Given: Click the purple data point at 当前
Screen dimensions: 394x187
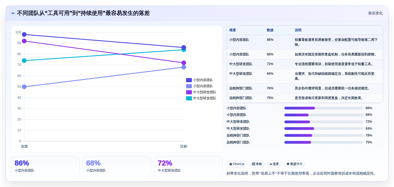Looking at the screenshot, I should coord(24,41).
